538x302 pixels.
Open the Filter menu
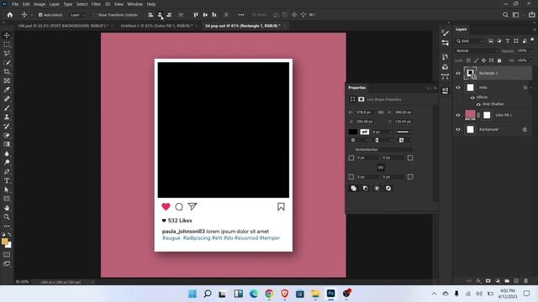click(96, 4)
